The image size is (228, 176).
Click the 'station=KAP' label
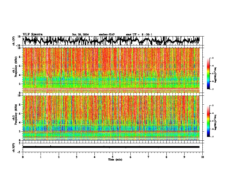(107, 35)
